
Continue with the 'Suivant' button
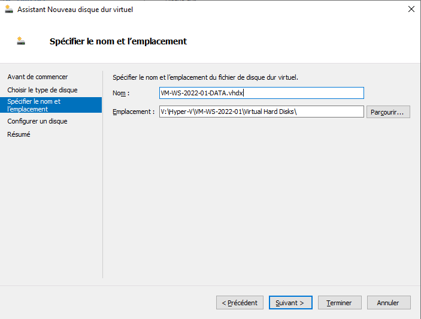[x=290, y=303]
